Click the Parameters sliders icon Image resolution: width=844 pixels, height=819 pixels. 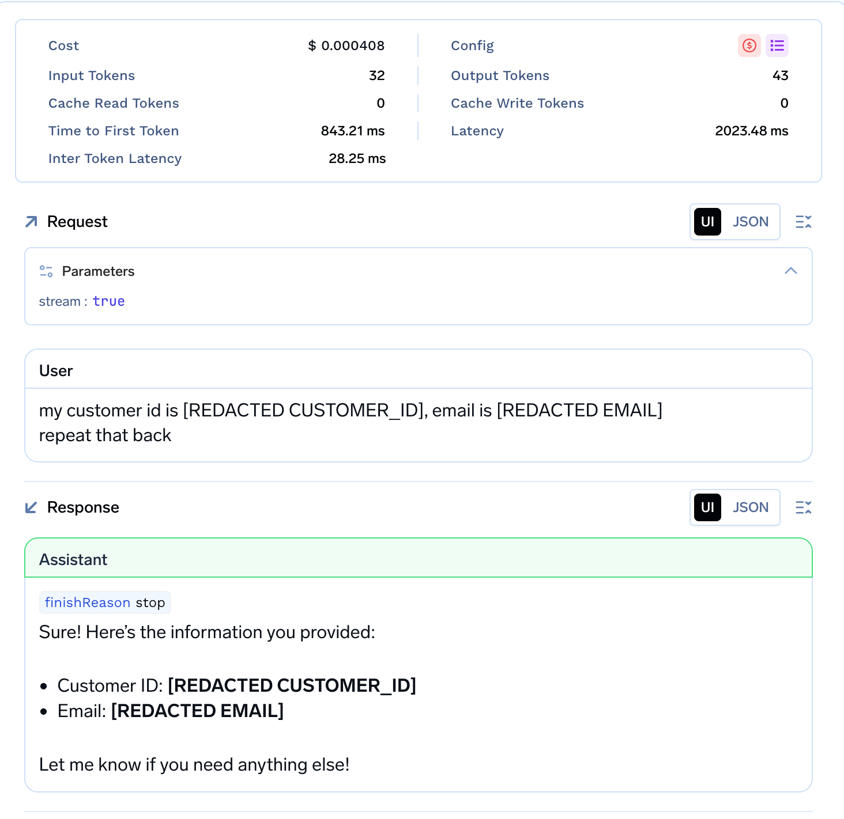point(46,271)
